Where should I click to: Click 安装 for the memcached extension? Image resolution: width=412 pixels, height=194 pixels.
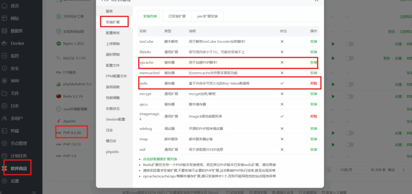313,73
